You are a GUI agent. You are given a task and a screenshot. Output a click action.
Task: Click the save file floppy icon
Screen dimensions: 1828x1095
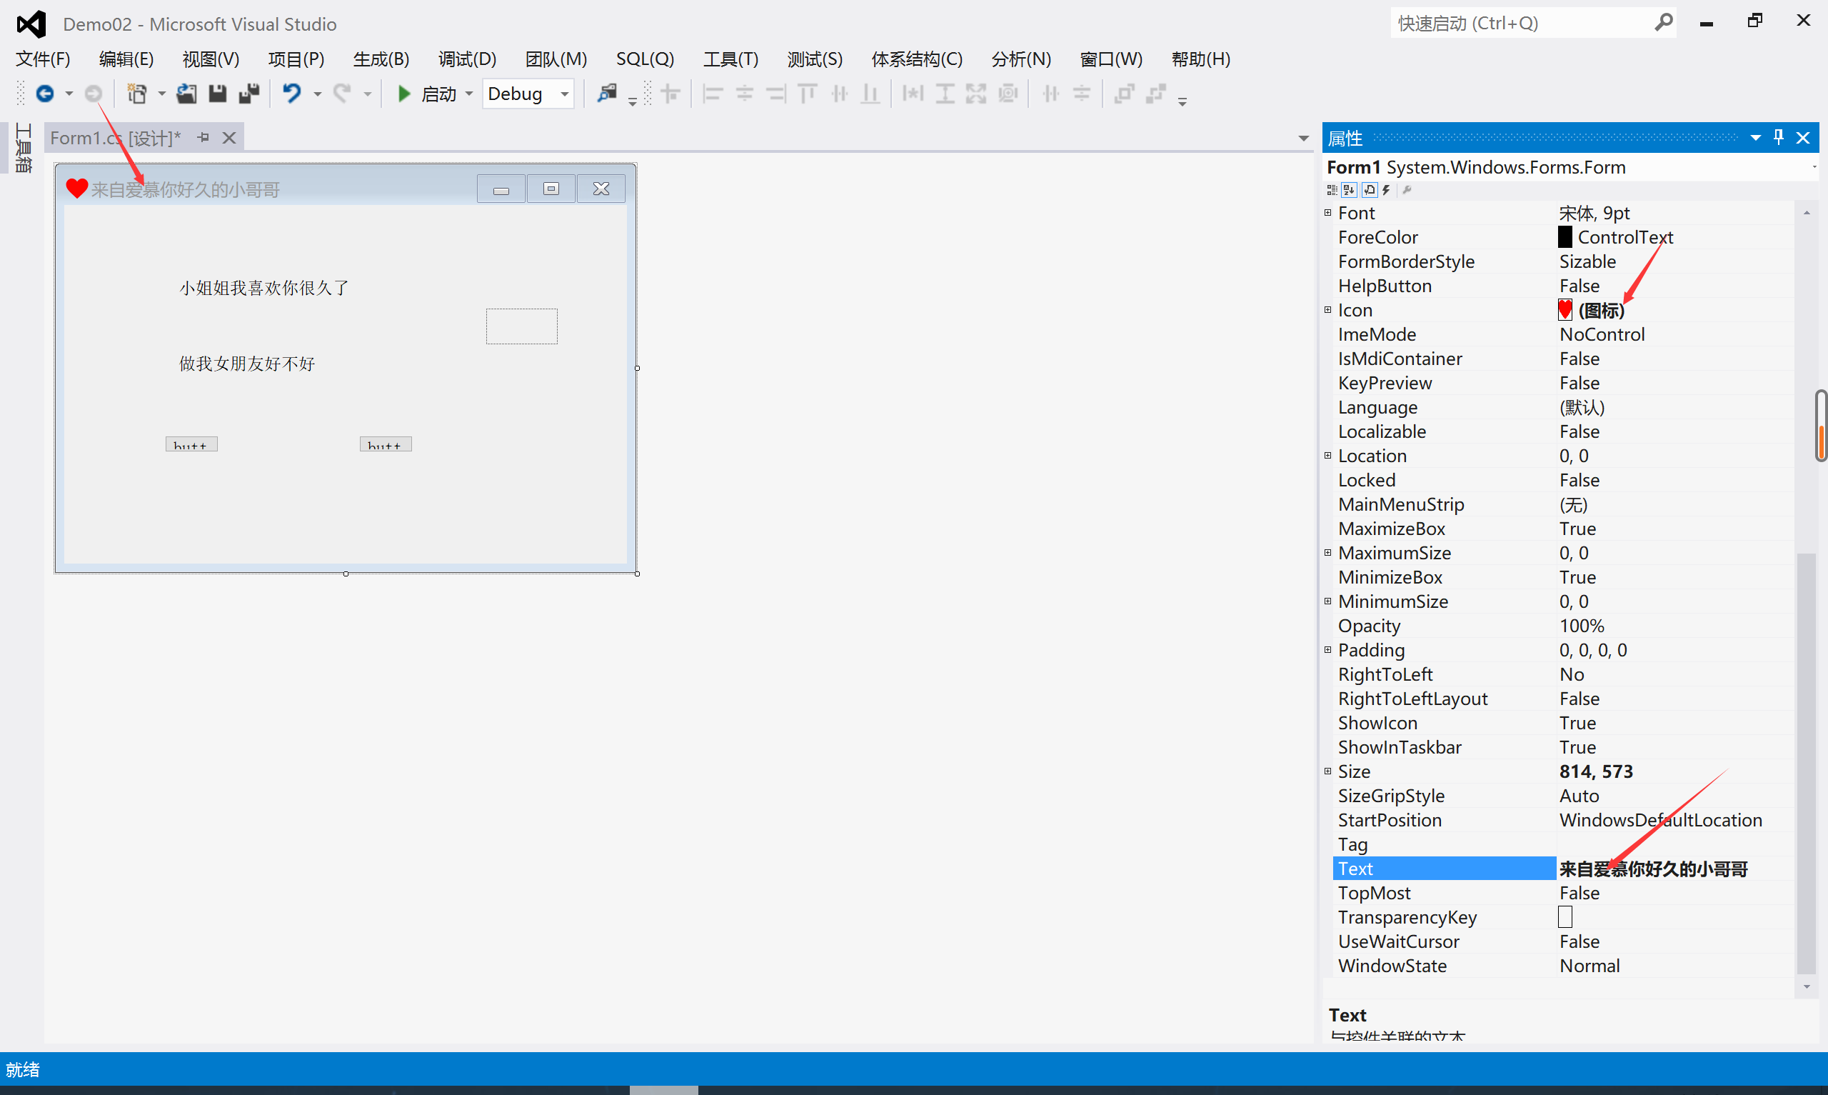218,94
